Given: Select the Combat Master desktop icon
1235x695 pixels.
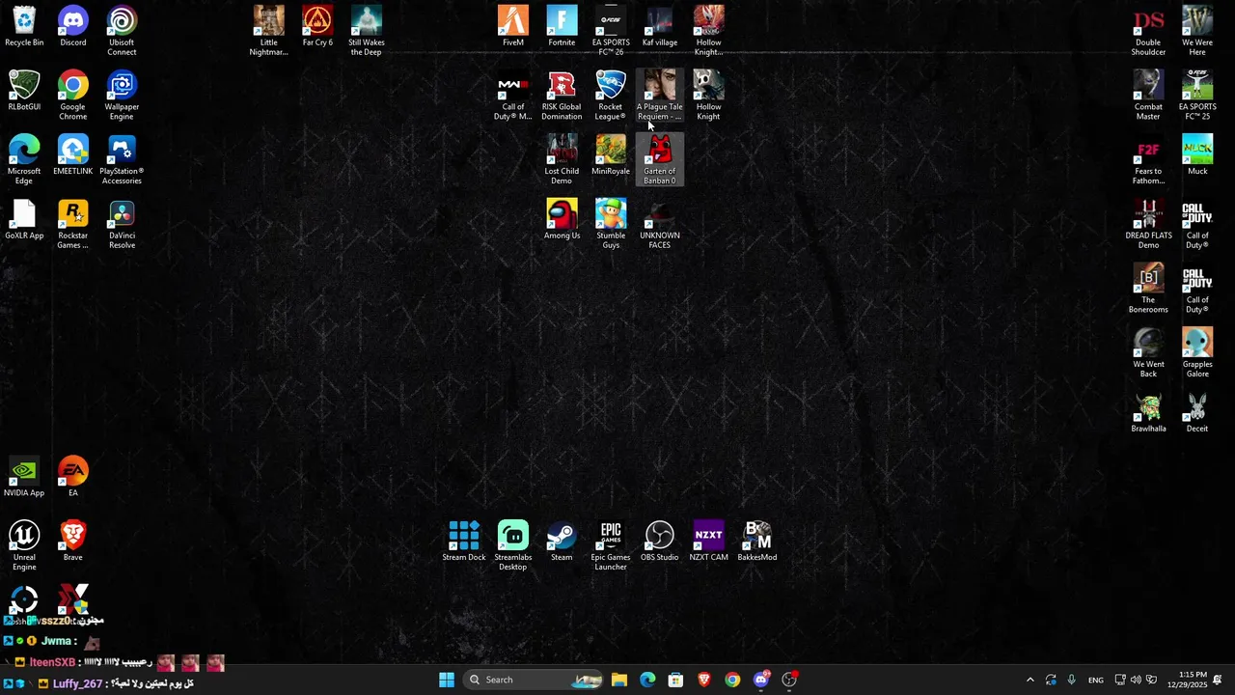Looking at the screenshot, I should click(x=1148, y=96).
